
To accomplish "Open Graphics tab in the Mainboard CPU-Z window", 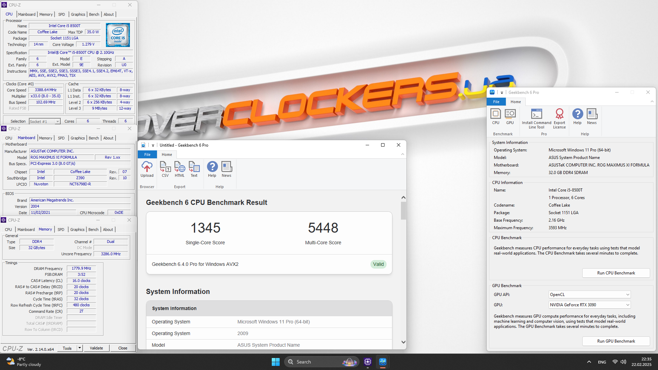I will [x=77, y=138].
